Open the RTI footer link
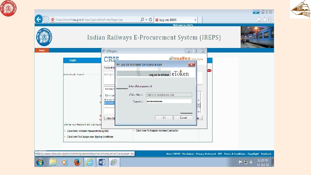Image resolution: width=311 pixels, height=175 pixels. point(220,154)
